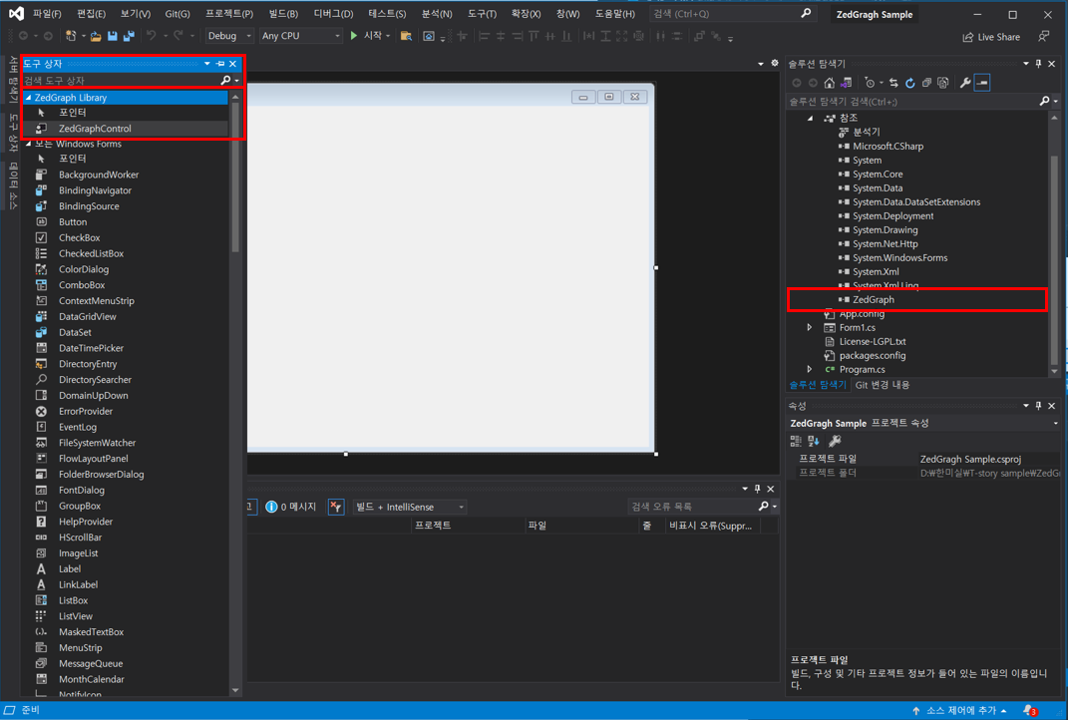Click the property pages wrench in Properties panel

click(x=835, y=441)
